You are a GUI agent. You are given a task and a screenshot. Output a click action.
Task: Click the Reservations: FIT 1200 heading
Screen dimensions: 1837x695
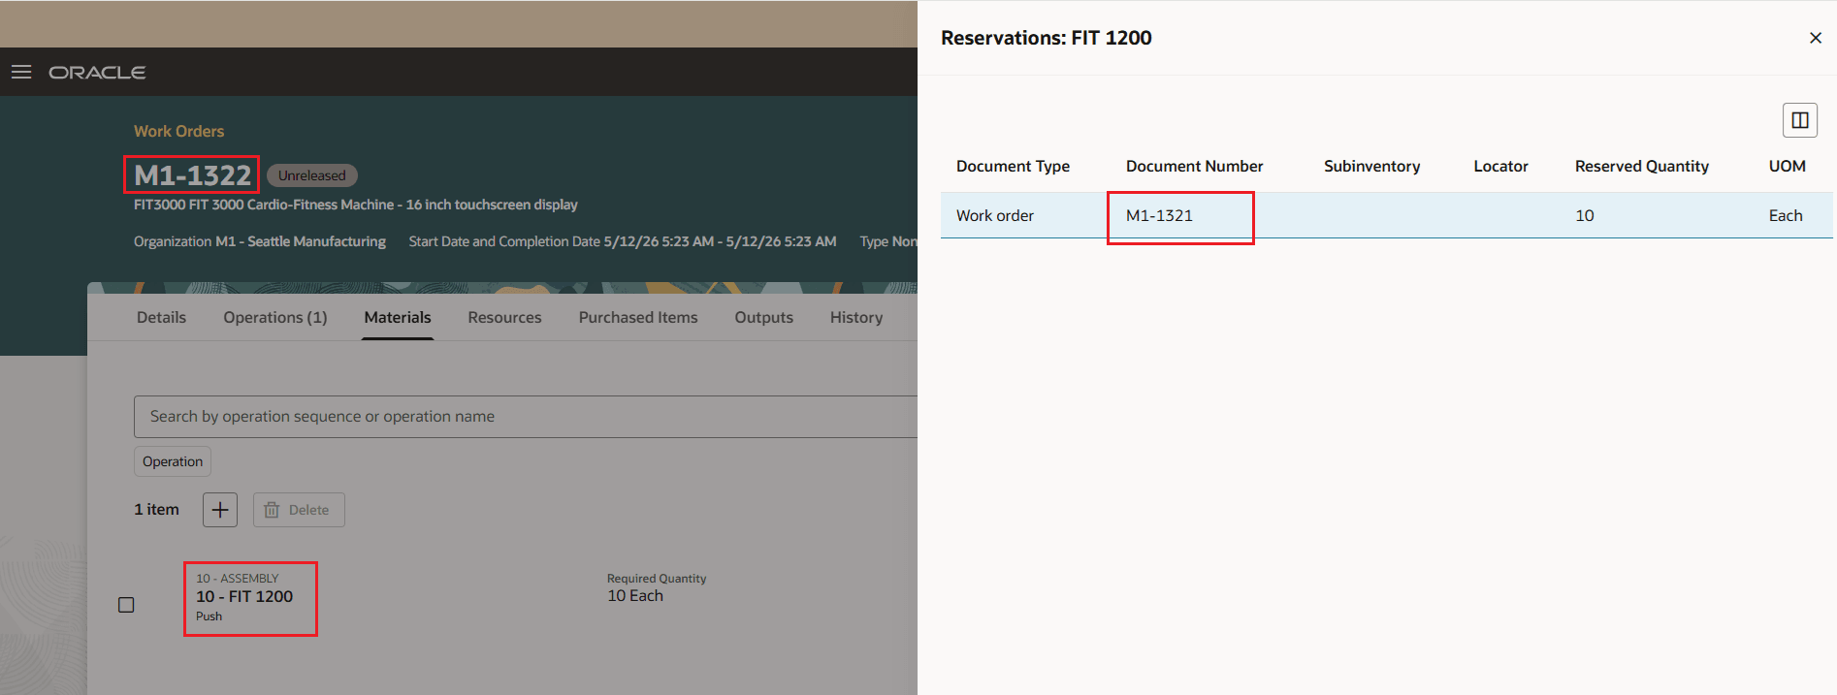click(x=1046, y=38)
